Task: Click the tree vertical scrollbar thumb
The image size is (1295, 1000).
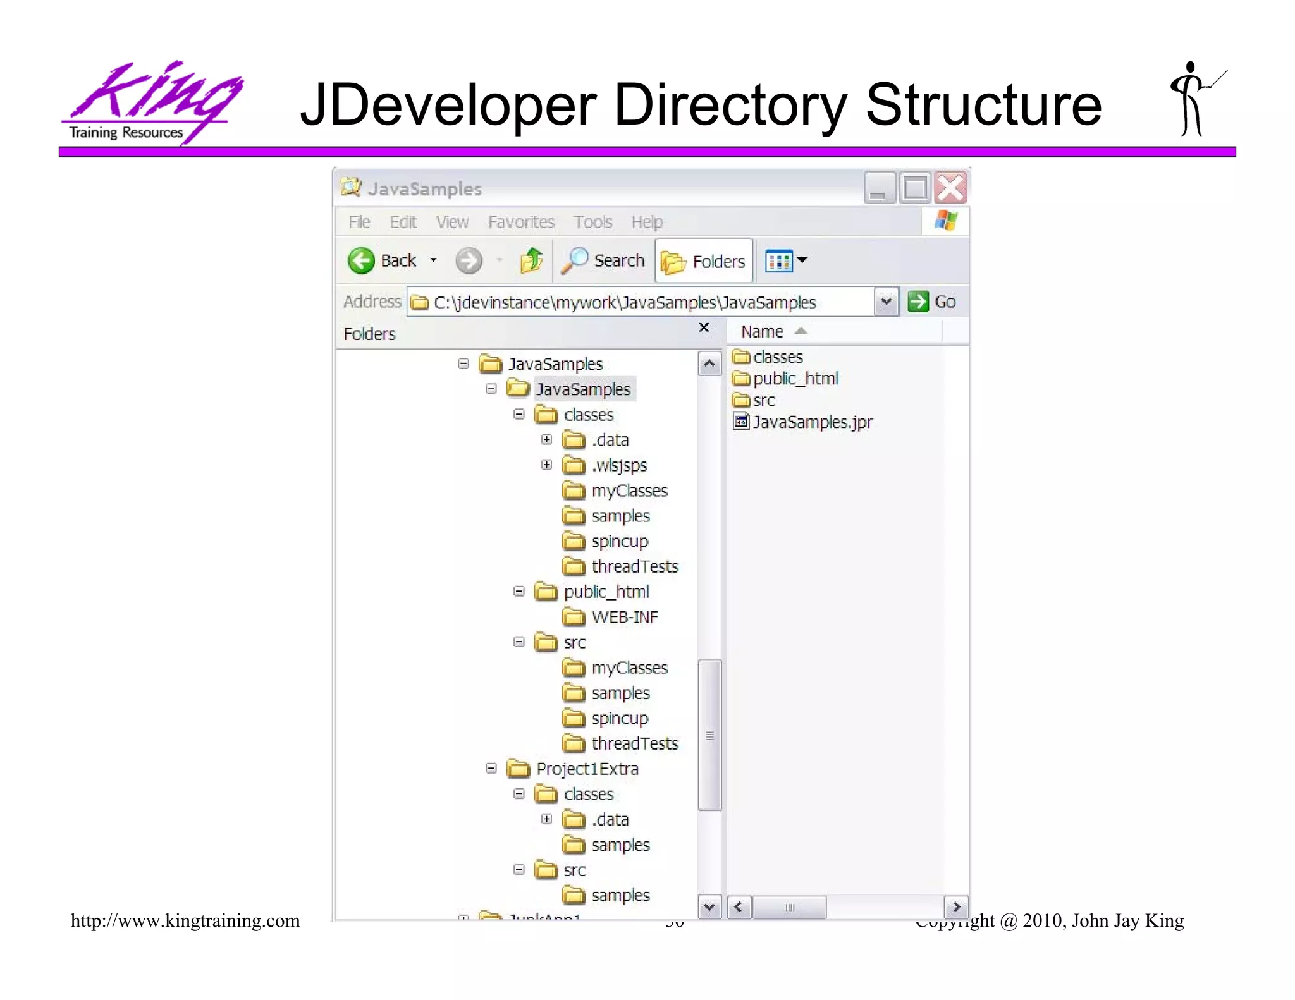Action: click(709, 735)
